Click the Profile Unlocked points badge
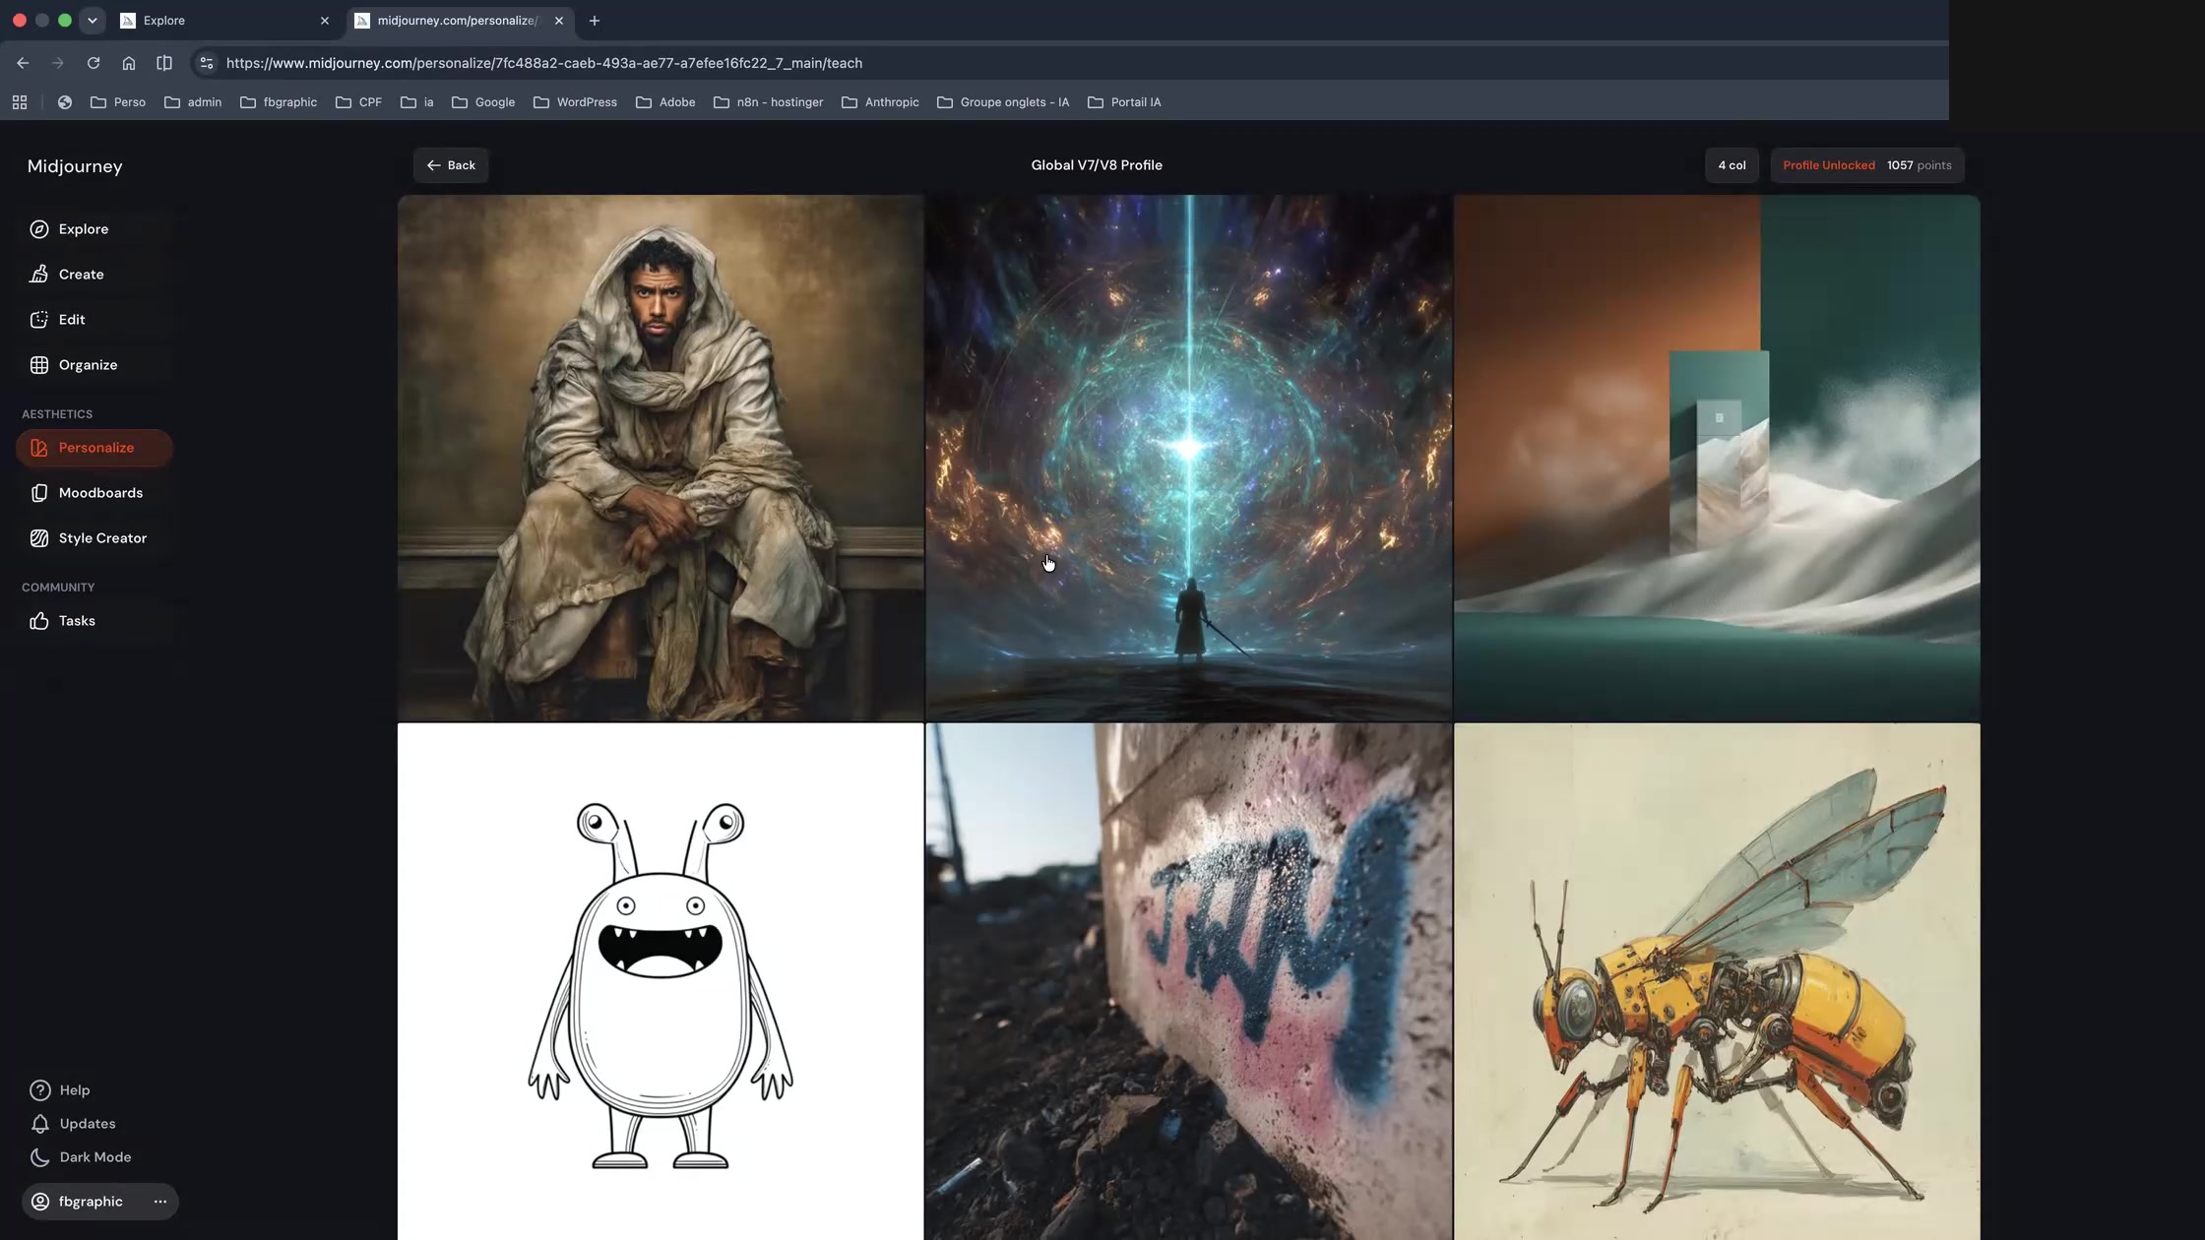Image resolution: width=2205 pixels, height=1240 pixels. tap(1867, 165)
